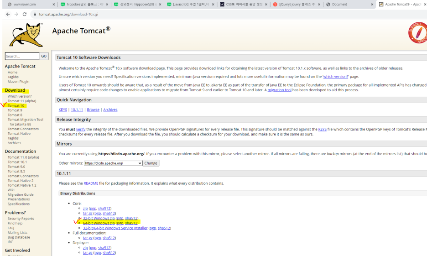The width and height of the screenshot is (427, 256).
Task: Open Security Reports link
Action: point(21,219)
